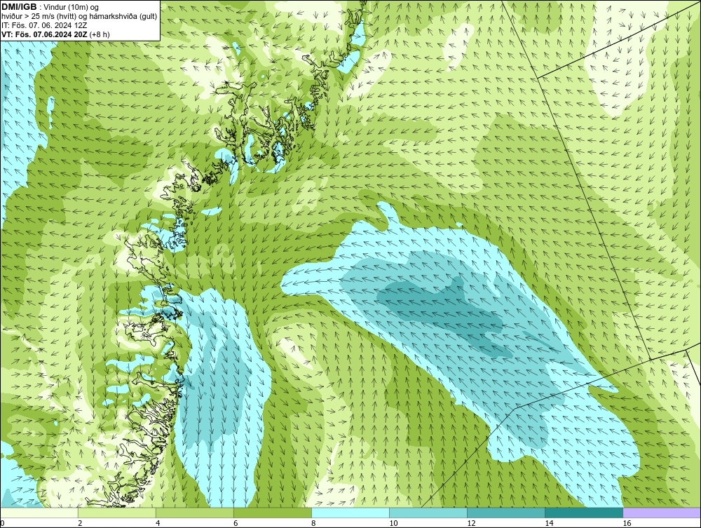
Task: Click the 4–6 m/s green legend swatch
Action: tap(195, 513)
